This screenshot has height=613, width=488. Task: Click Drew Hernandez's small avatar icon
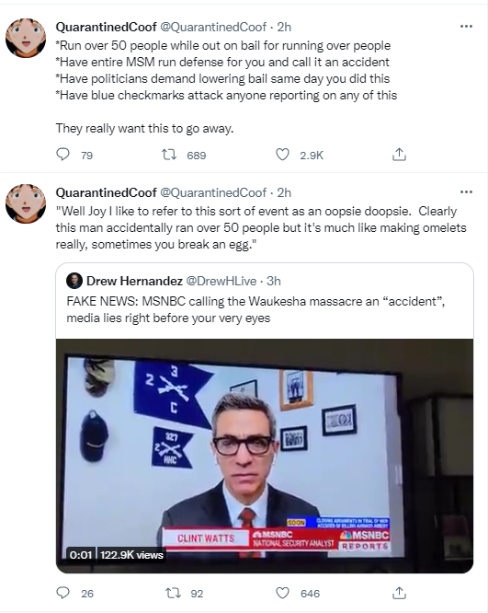(x=74, y=281)
